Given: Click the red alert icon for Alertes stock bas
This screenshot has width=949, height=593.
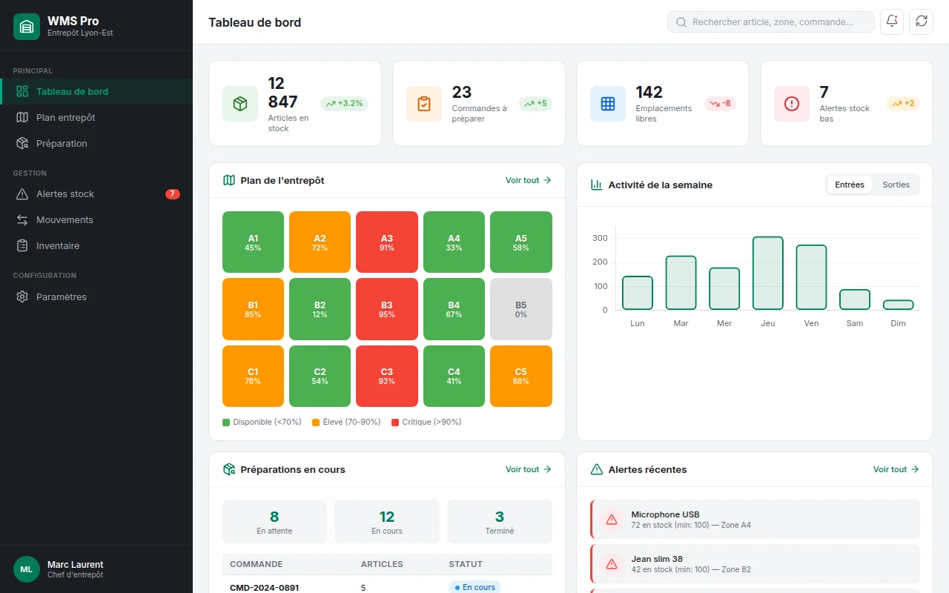Looking at the screenshot, I should click(x=792, y=104).
